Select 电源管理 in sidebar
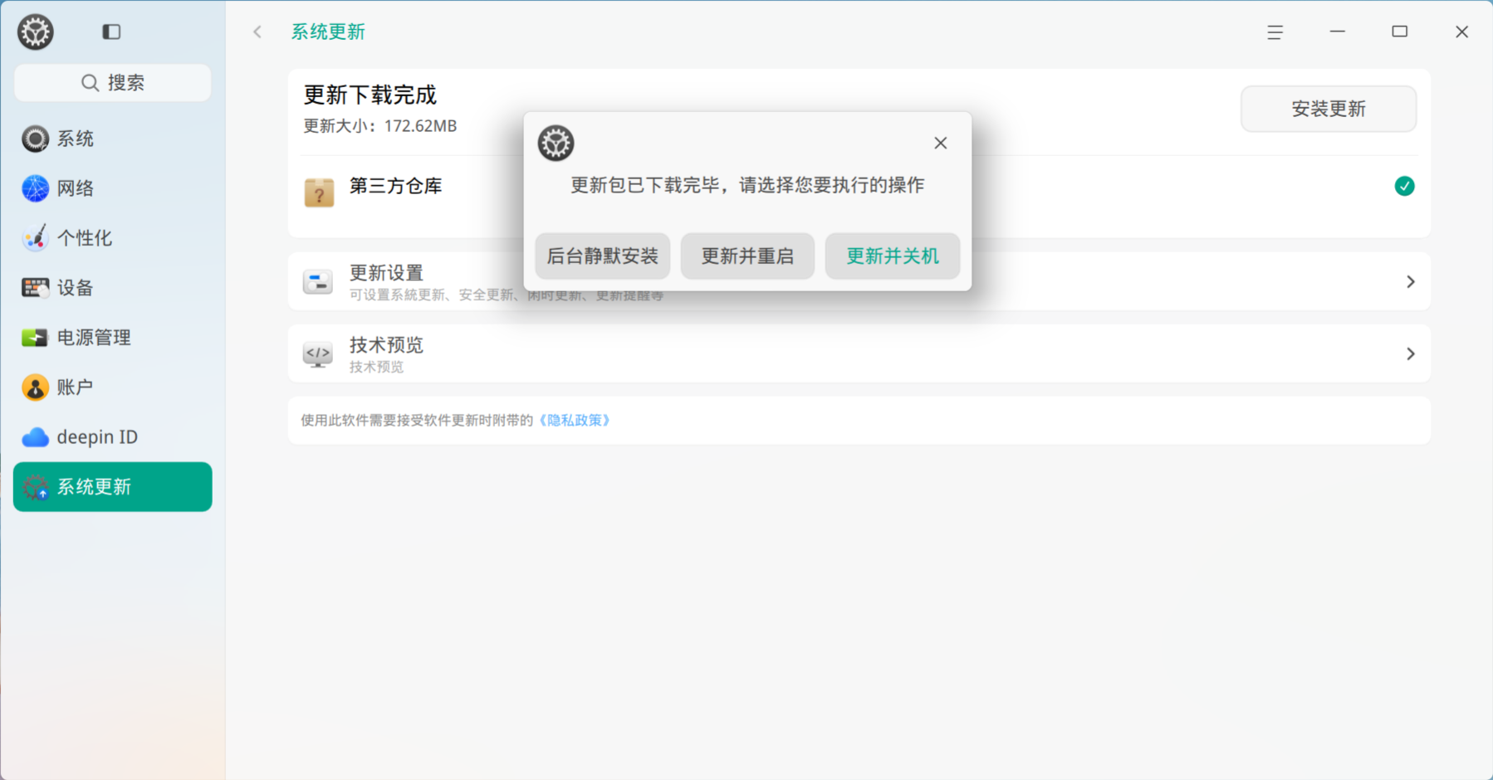This screenshot has height=780, width=1493. click(113, 338)
